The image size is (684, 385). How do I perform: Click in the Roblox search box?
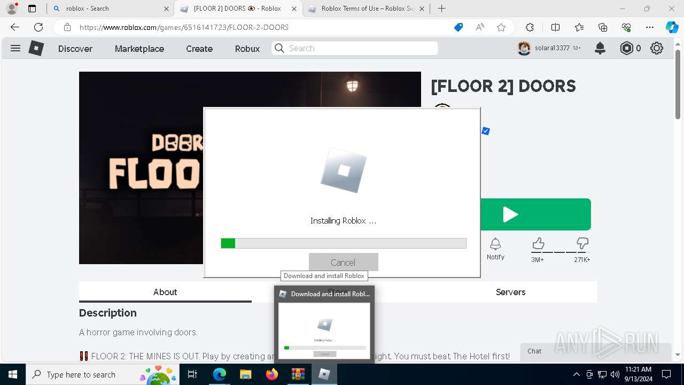pos(355,48)
